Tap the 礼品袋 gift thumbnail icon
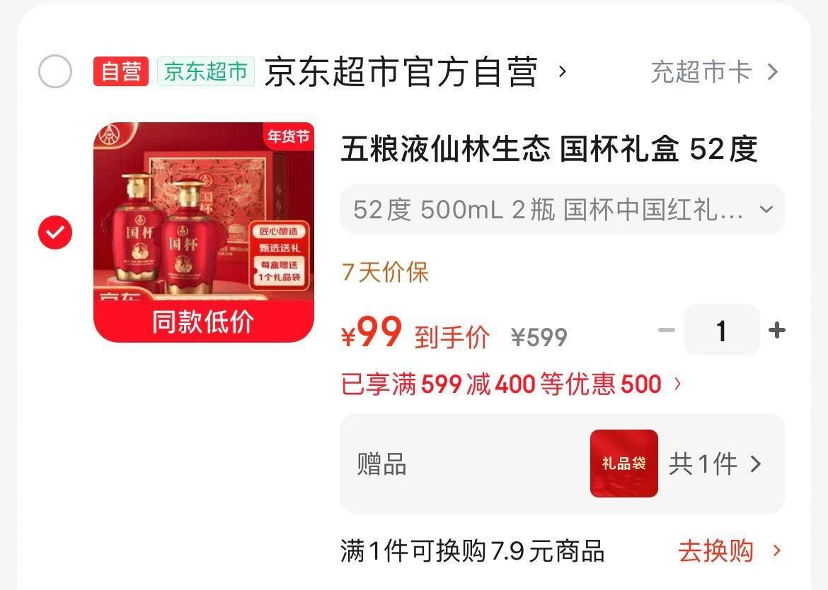This screenshot has width=828, height=590. pyautogui.click(x=624, y=464)
